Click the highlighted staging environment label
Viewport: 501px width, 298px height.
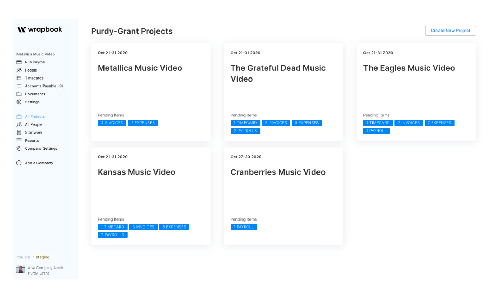point(42,257)
